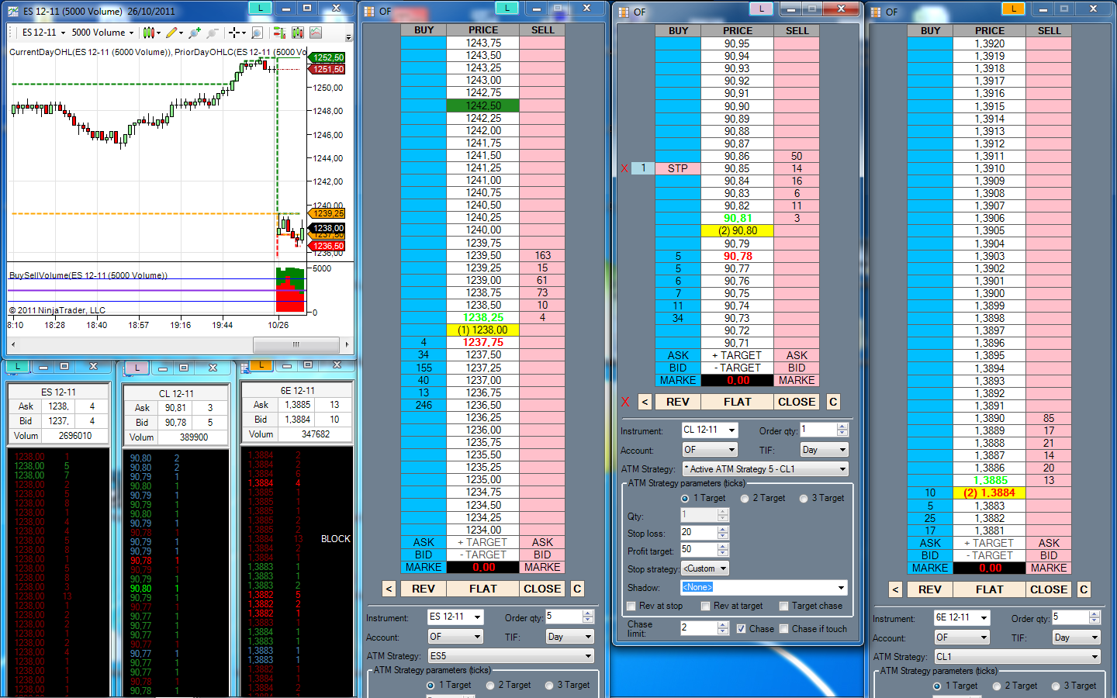The image size is (1117, 698).
Task: Open the Stop strategy dropdown
Action: [705, 568]
